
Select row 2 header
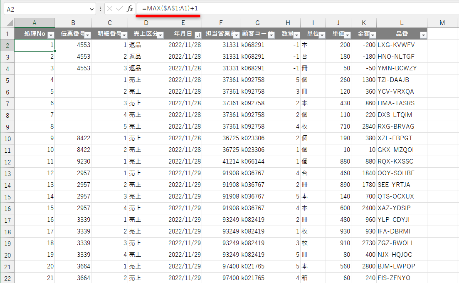tap(7, 45)
